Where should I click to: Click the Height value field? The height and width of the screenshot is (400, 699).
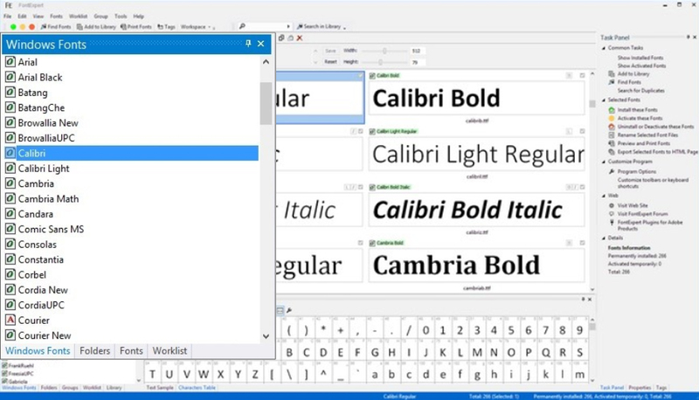(418, 62)
